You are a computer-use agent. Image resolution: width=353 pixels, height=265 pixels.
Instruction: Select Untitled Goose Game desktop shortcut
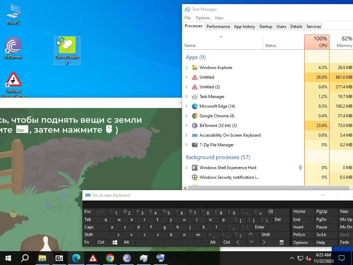pos(13,85)
